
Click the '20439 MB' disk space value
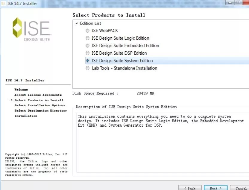point(145,93)
